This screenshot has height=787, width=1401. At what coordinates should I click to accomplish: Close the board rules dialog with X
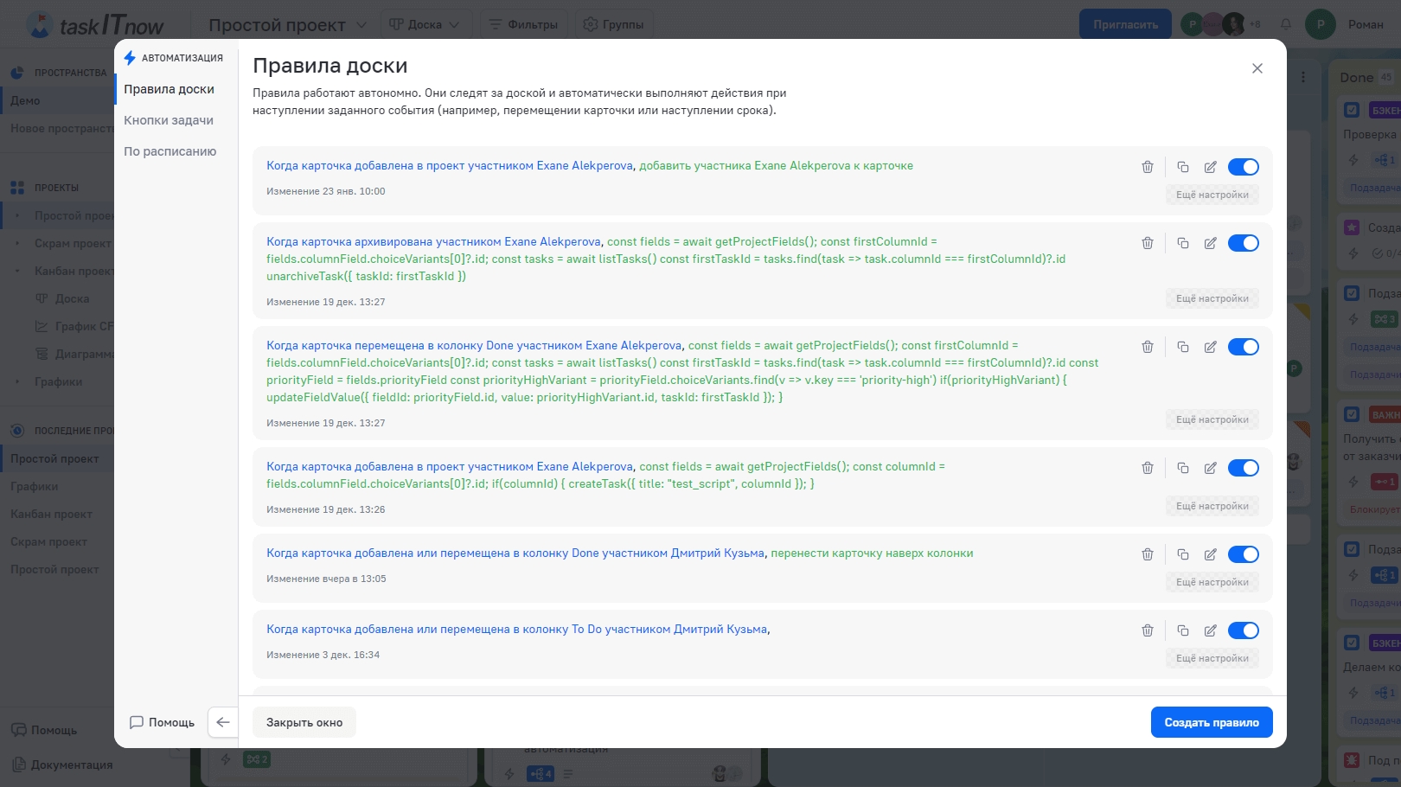coord(1257,68)
